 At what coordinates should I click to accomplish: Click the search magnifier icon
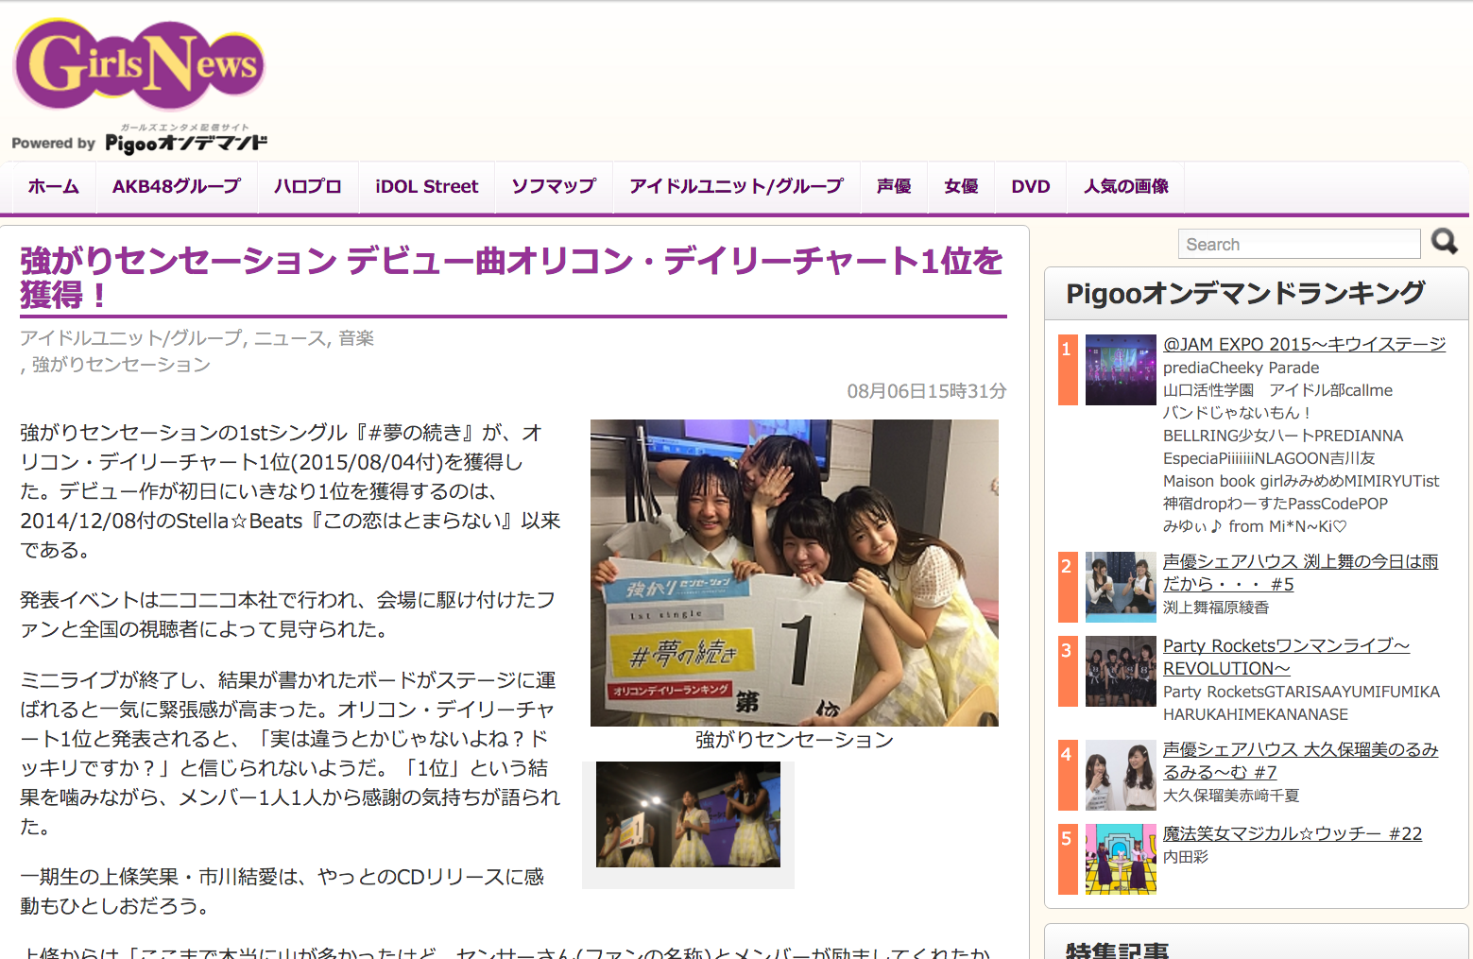1444,242
